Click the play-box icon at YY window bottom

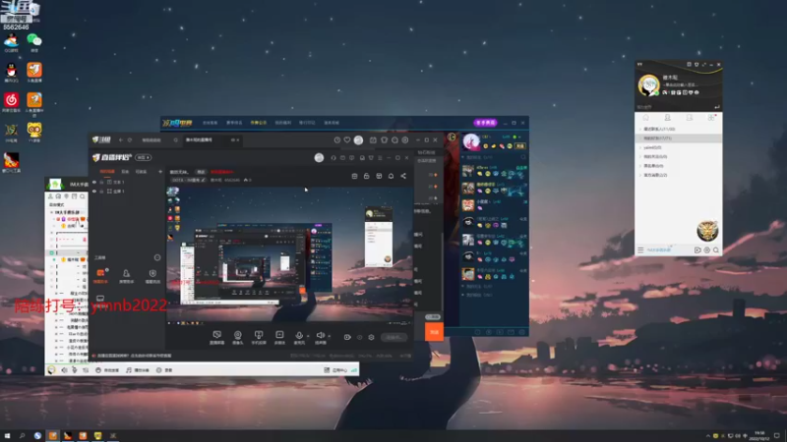[697, 249]
